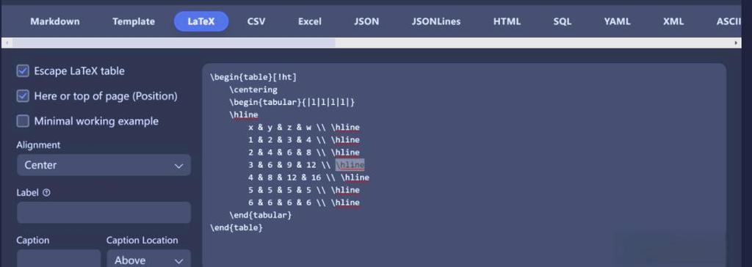This screenshot has width=752, height=267.
Task: Open Caption Location dropdown showing Above
Action: (x=148, y=260)
